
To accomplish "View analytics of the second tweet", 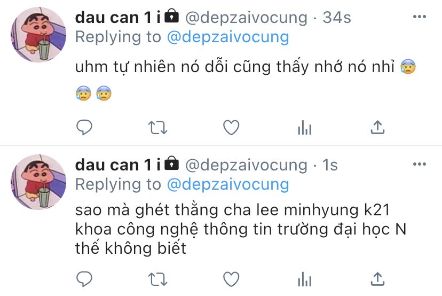I will click(x=304, y=279).
